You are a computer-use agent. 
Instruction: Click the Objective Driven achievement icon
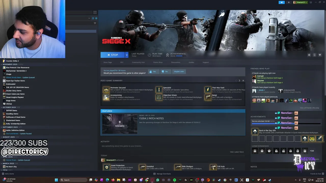tap(159, 97)
